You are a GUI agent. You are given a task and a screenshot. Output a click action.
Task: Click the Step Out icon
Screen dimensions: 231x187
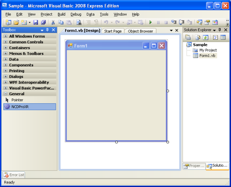[190, 22]
